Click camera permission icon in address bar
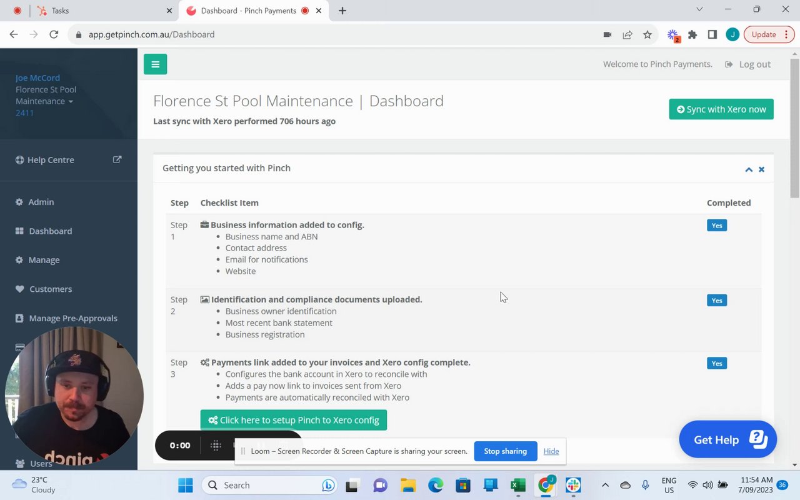Screen dimensions: 800x500 point(607,34)
